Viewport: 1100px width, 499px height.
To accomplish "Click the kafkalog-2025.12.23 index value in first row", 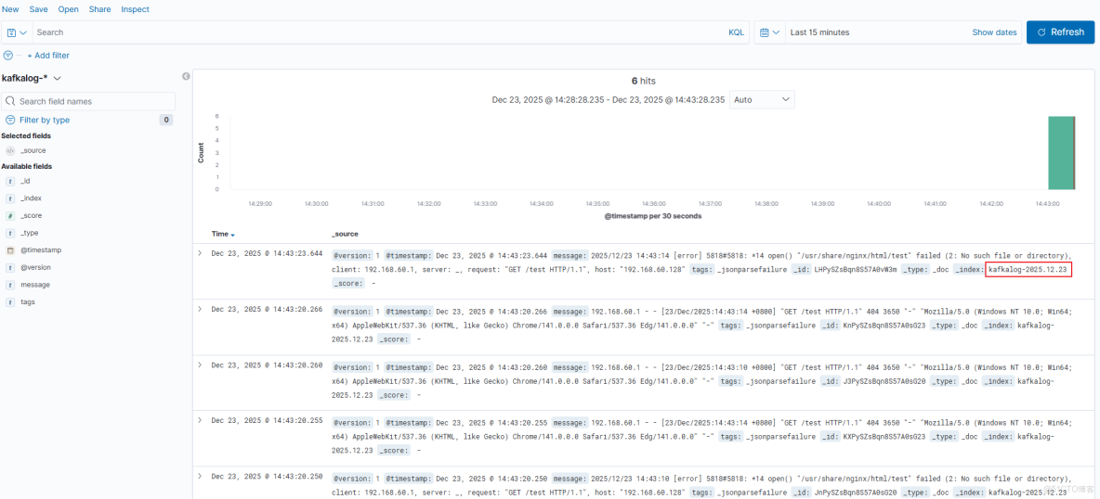I will 1028,270.
